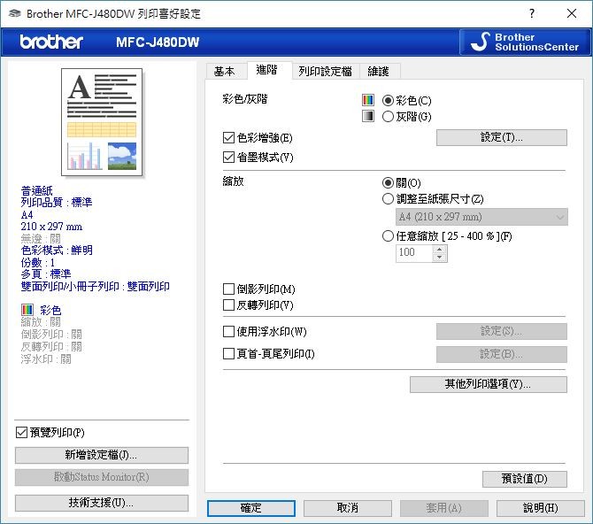Uncheck the 省墨模式(V) checkbox
Image resolution: width=593 pixels, height=524 pixels.
point(228,157)
